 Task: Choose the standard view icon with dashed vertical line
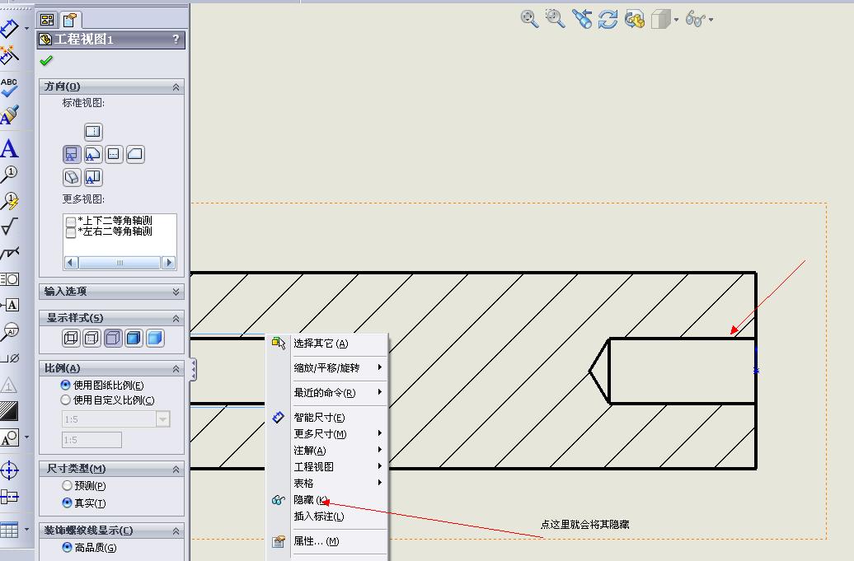(93, 131)
